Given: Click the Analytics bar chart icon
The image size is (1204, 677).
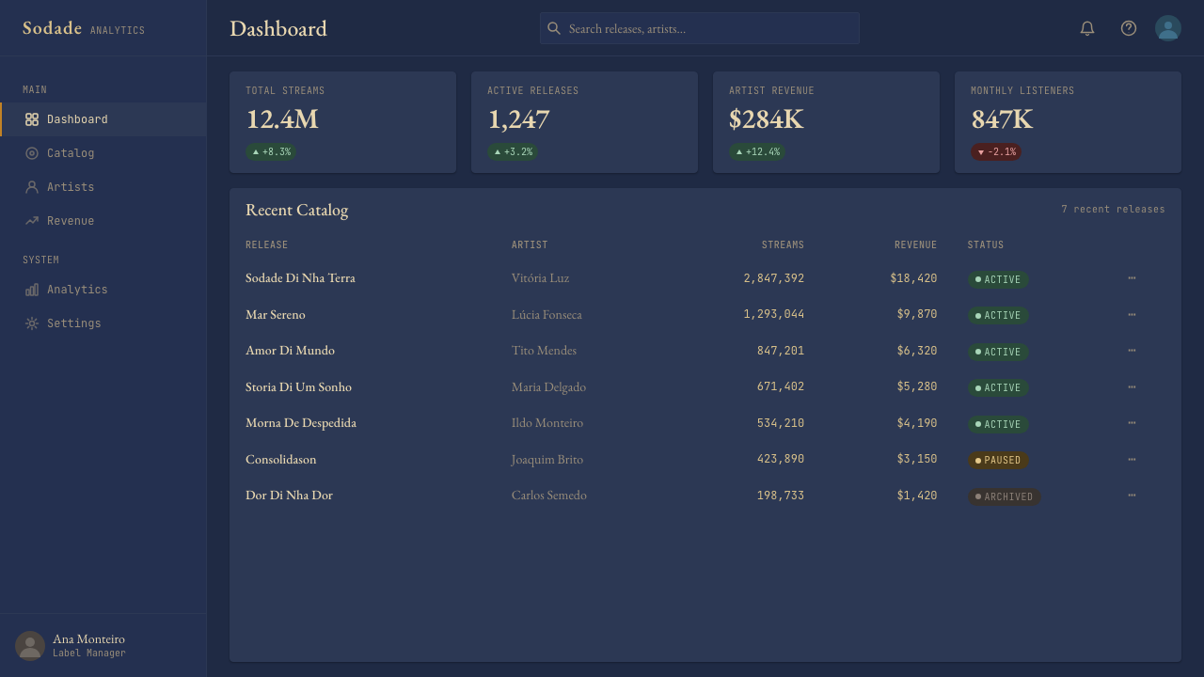Looking at the screenshot, I should pyautogui.click(x=32, y=290).
